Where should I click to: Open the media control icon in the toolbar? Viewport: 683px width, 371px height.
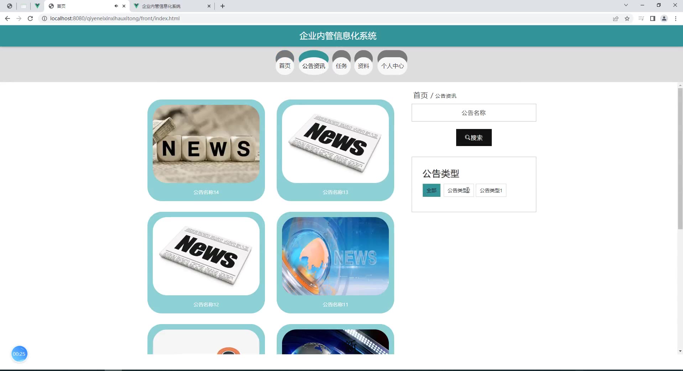coord(641,18)
